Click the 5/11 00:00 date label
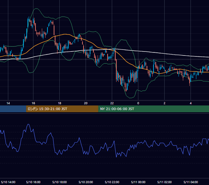 [x=138, y=182]
